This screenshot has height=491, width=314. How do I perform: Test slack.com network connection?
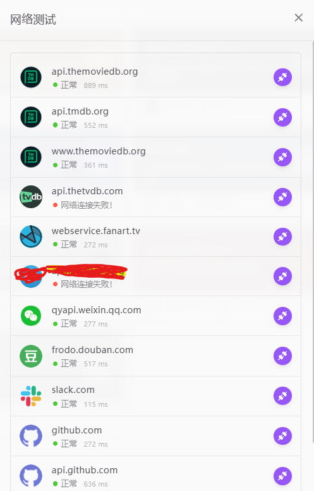[282, 396]
